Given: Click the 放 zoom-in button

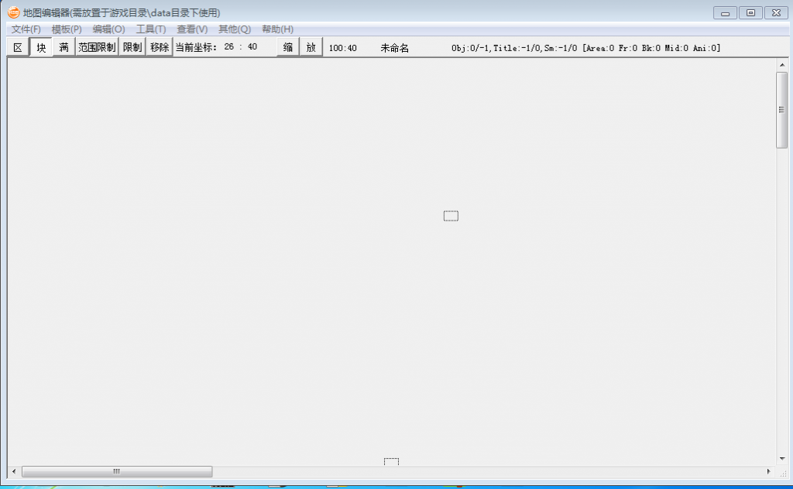Looking at the screenshot, I should [311, 48].
